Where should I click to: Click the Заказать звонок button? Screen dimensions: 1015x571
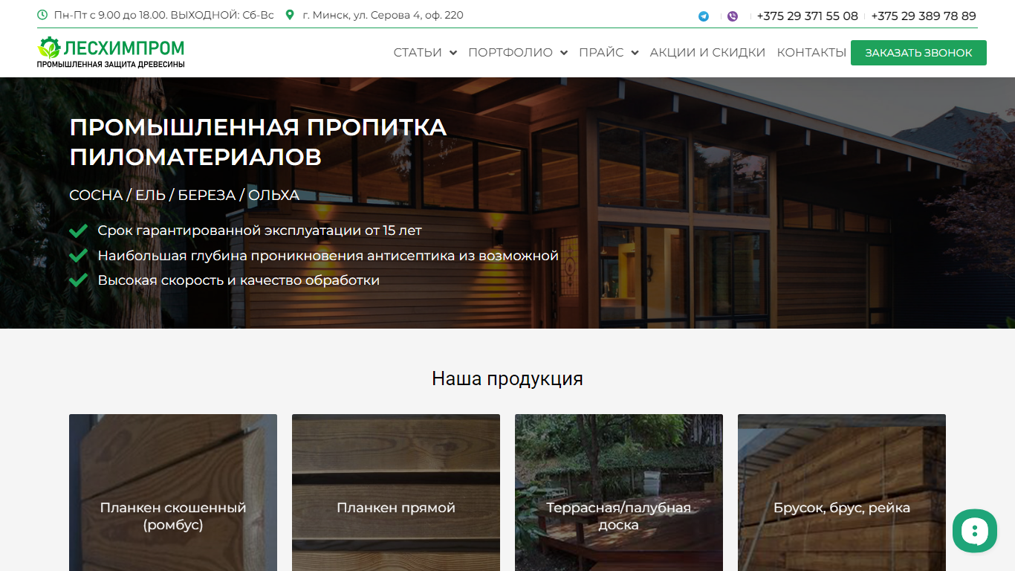918,53
